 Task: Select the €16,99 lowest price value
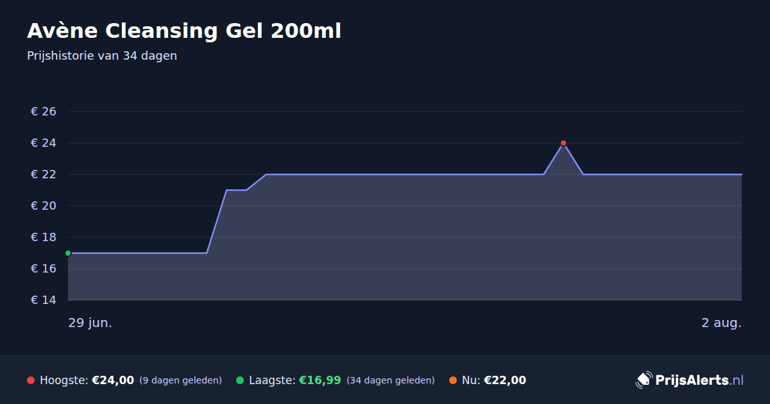tap(320, 380)
